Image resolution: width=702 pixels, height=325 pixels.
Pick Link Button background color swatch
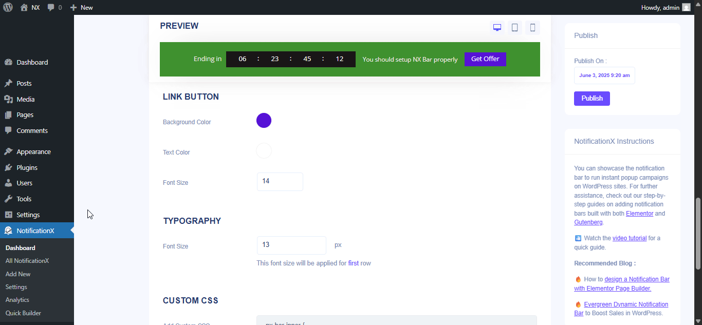(264, 121)
